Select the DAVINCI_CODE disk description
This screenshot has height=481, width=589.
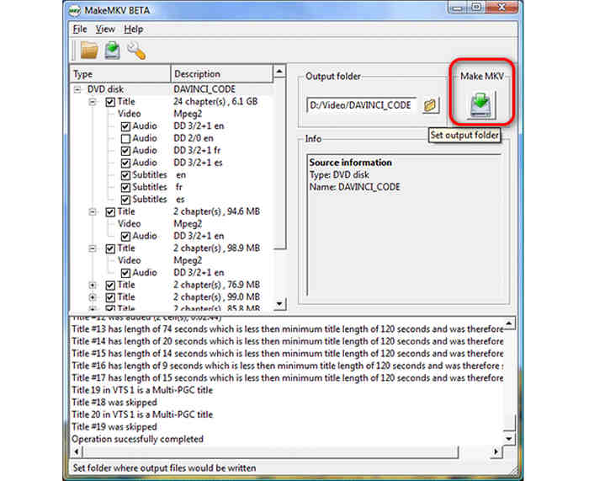(204, 89)
